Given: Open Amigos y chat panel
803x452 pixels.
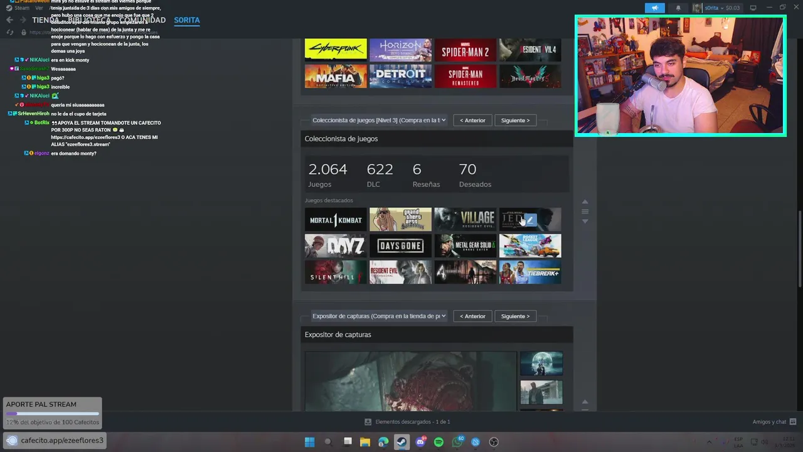Looking at the screenshot, I should [774, 422].
